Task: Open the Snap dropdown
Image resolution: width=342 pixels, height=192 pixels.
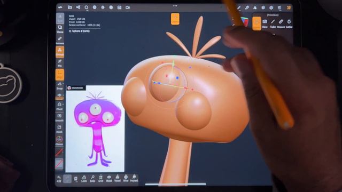Action: [60, 86]
